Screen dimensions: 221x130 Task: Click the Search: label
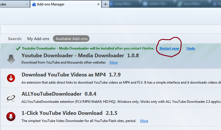15,39
